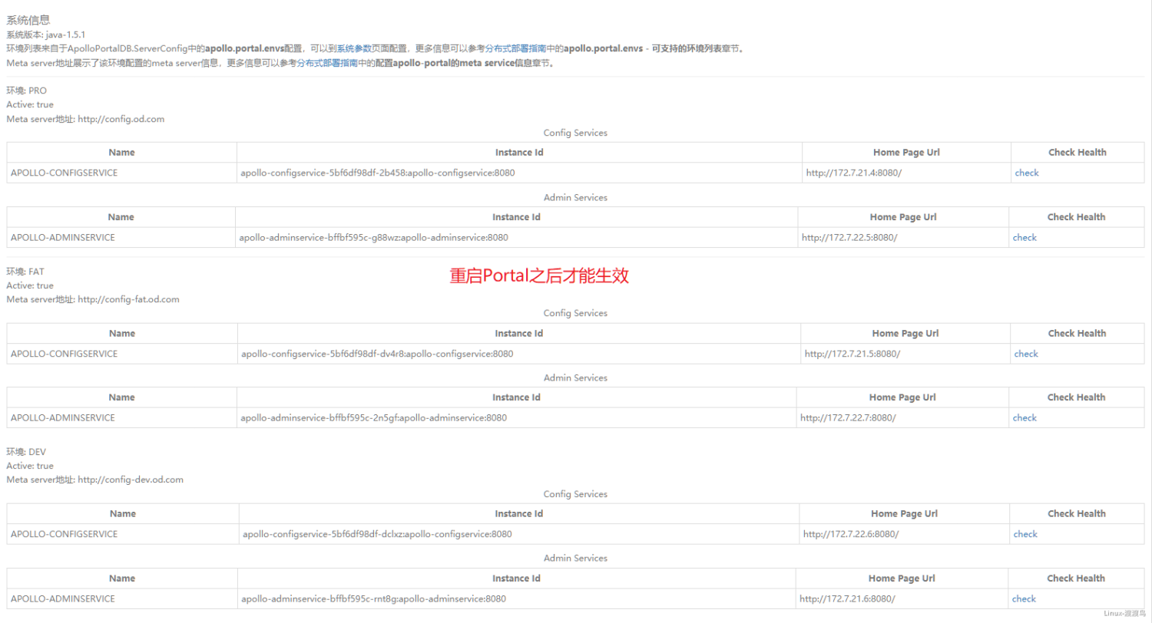Viewport: 1152px width, 623px height.
Task: Check health of PRO APOLLO-ADMINSERVICE
Action: (x=1025, y=237)
